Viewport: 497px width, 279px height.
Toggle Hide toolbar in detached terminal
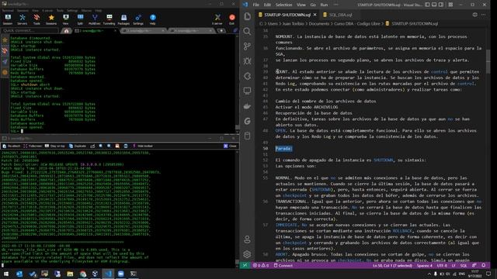[x=143, y=146]
